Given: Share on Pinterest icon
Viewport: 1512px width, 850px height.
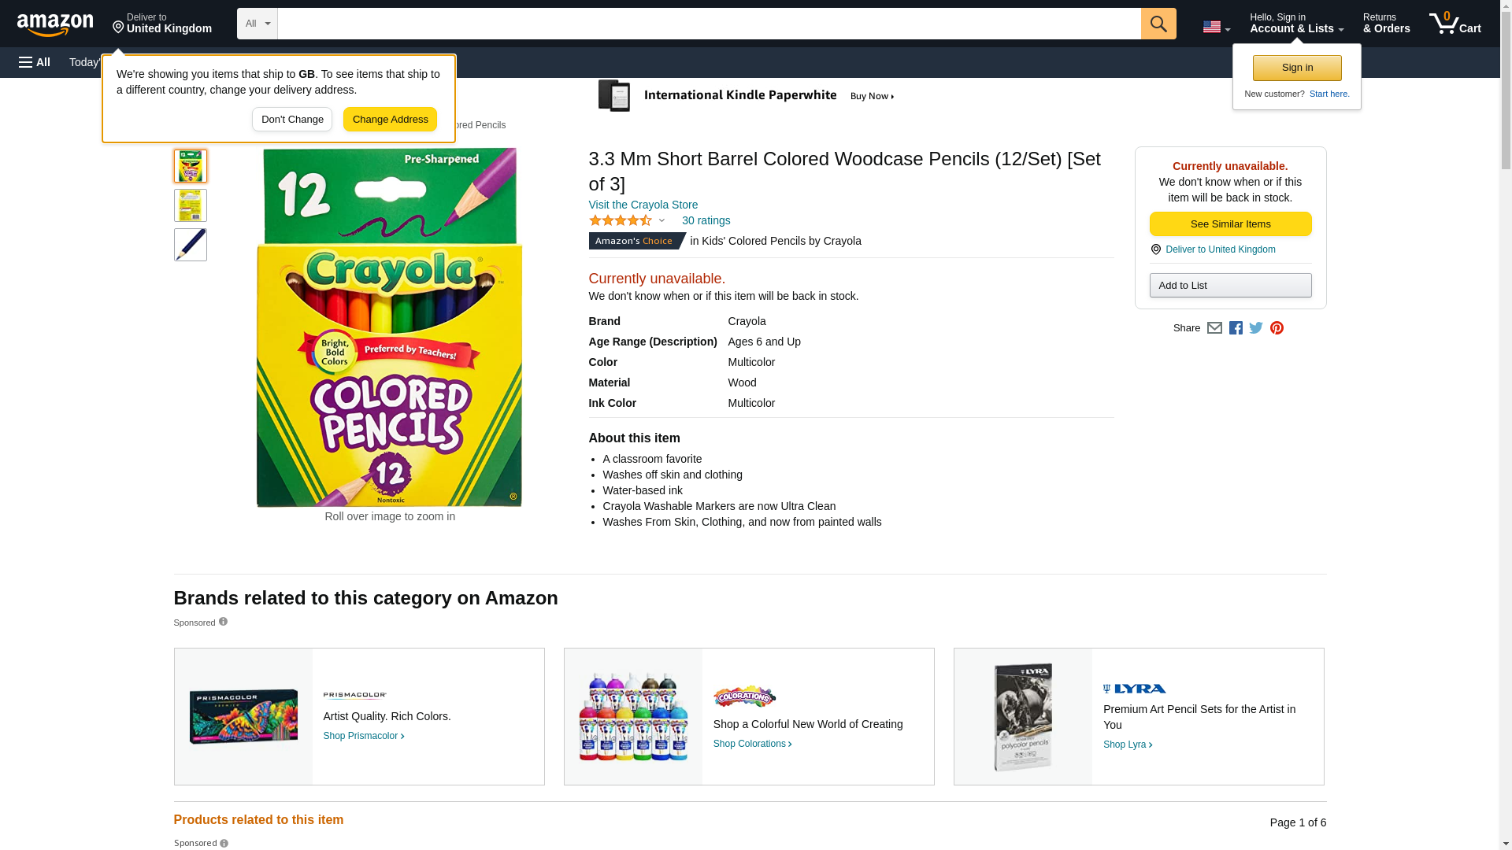Looking at the screenshot, I should (1277, 328).
